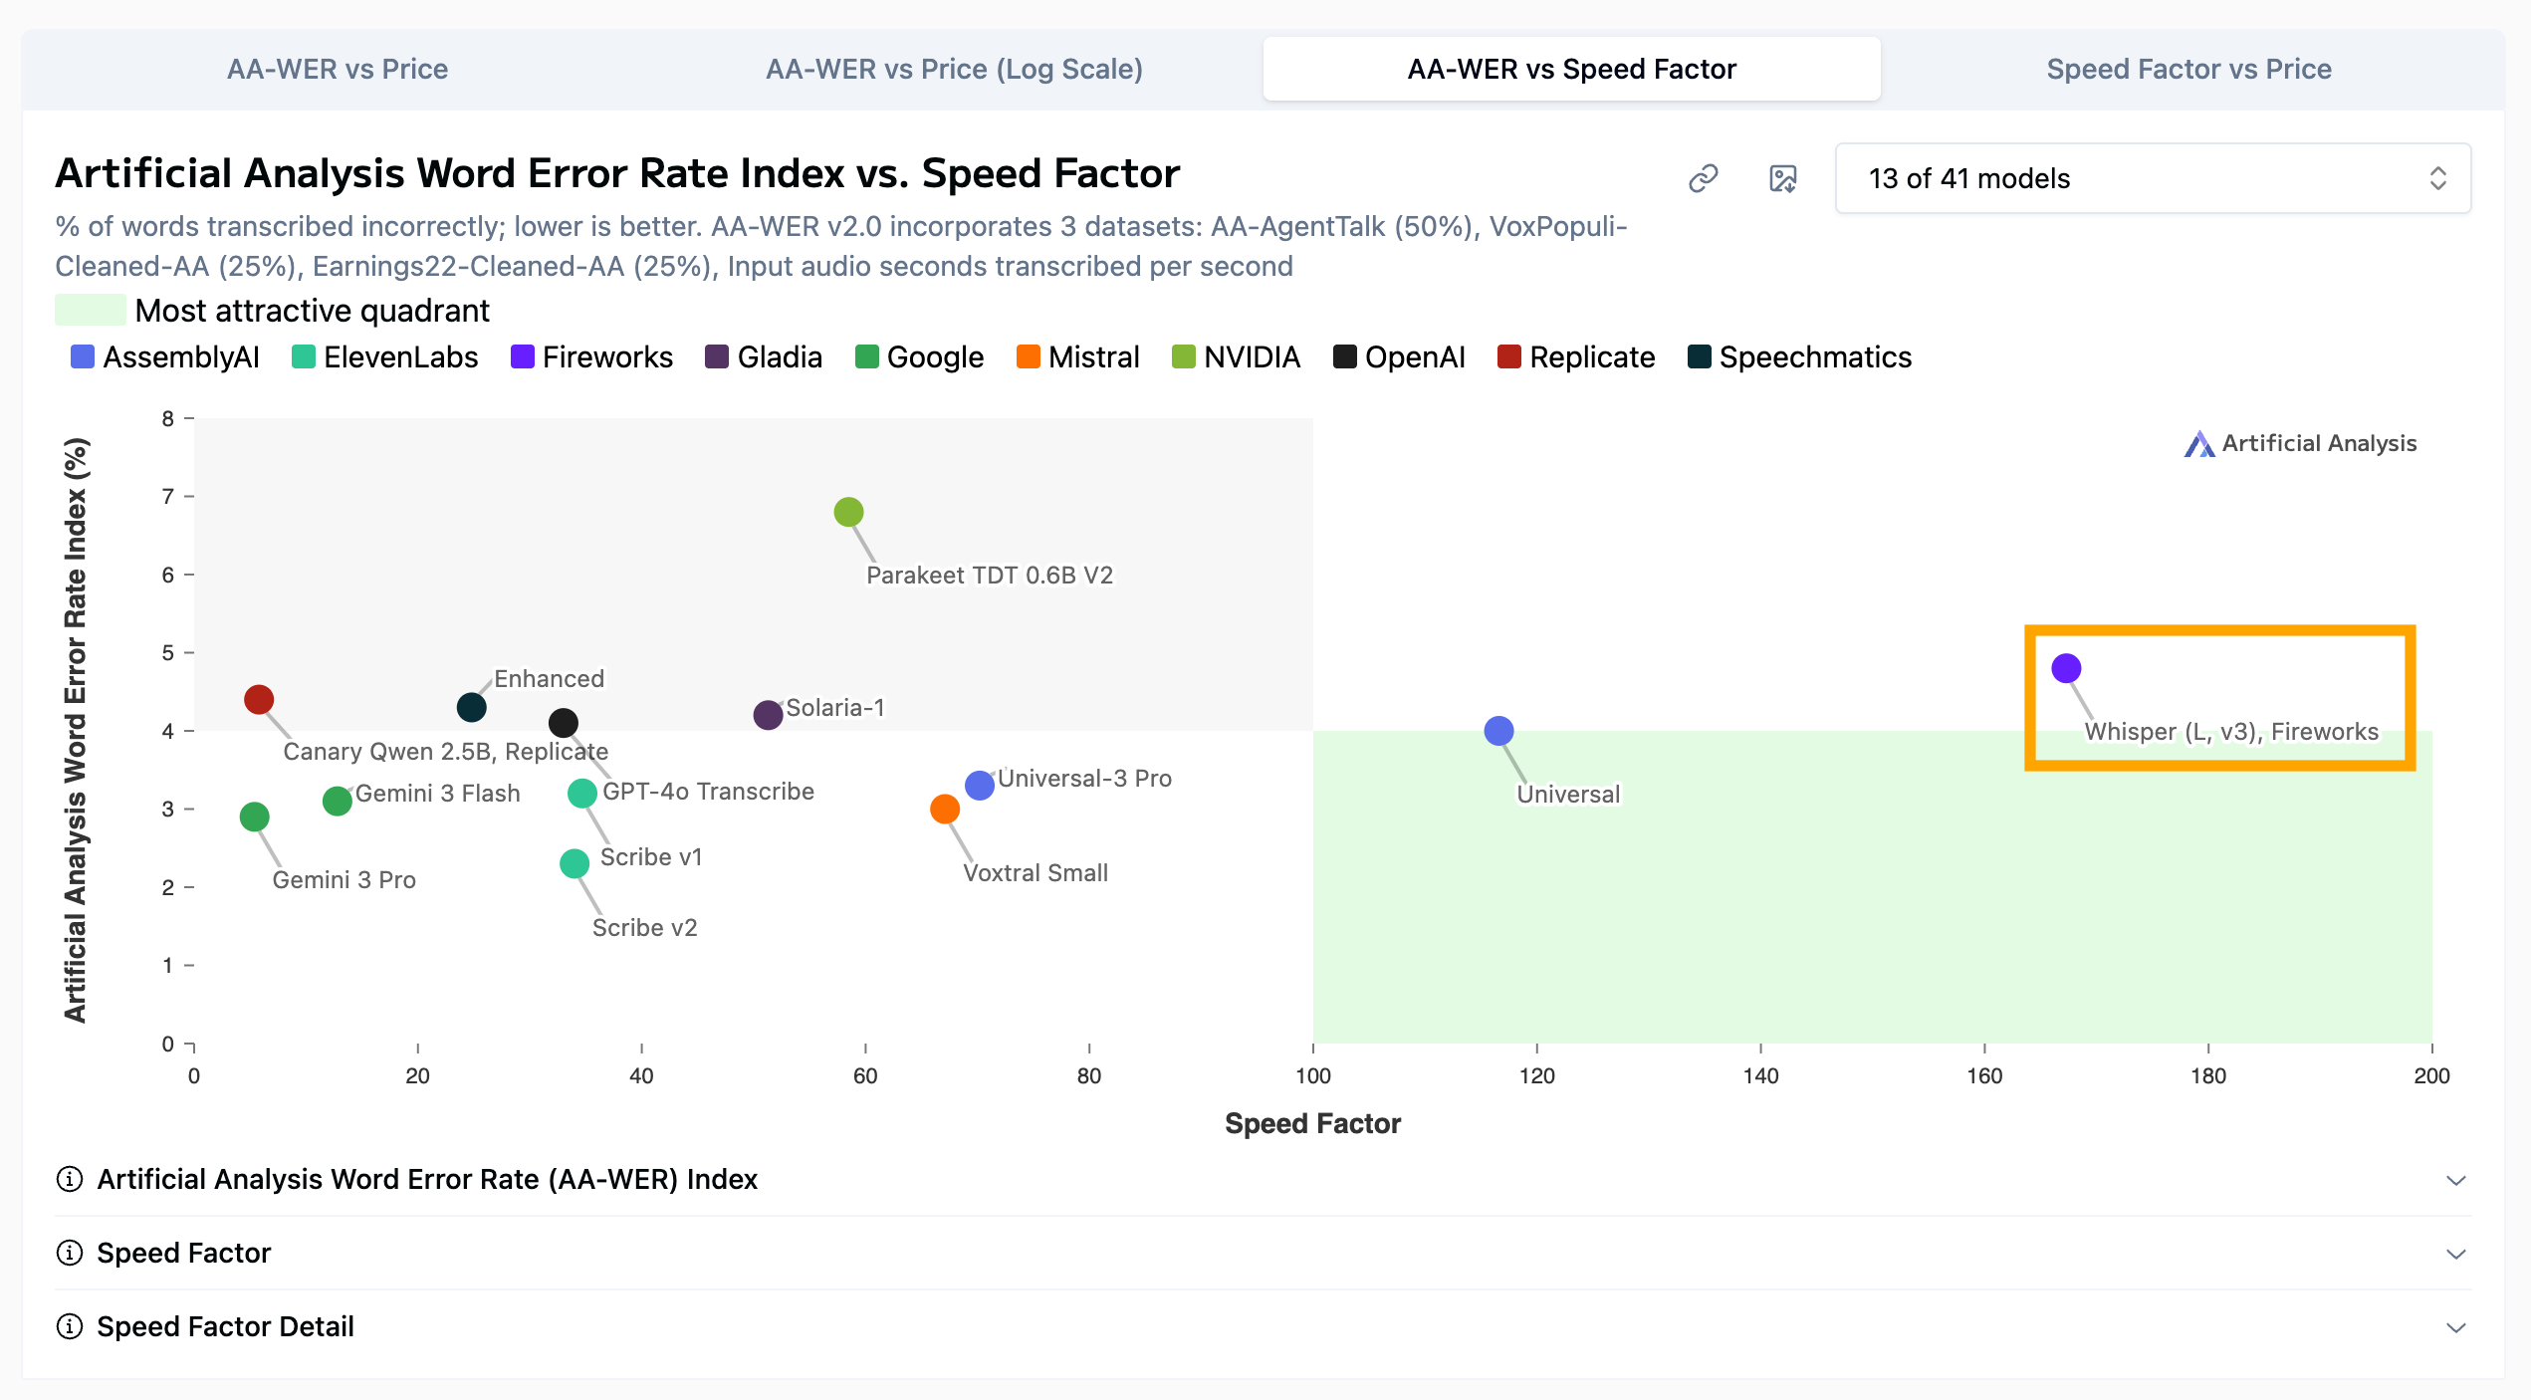Toggle ElevenLabs legend entry
2531x1400 pixels.
(385, 357)
